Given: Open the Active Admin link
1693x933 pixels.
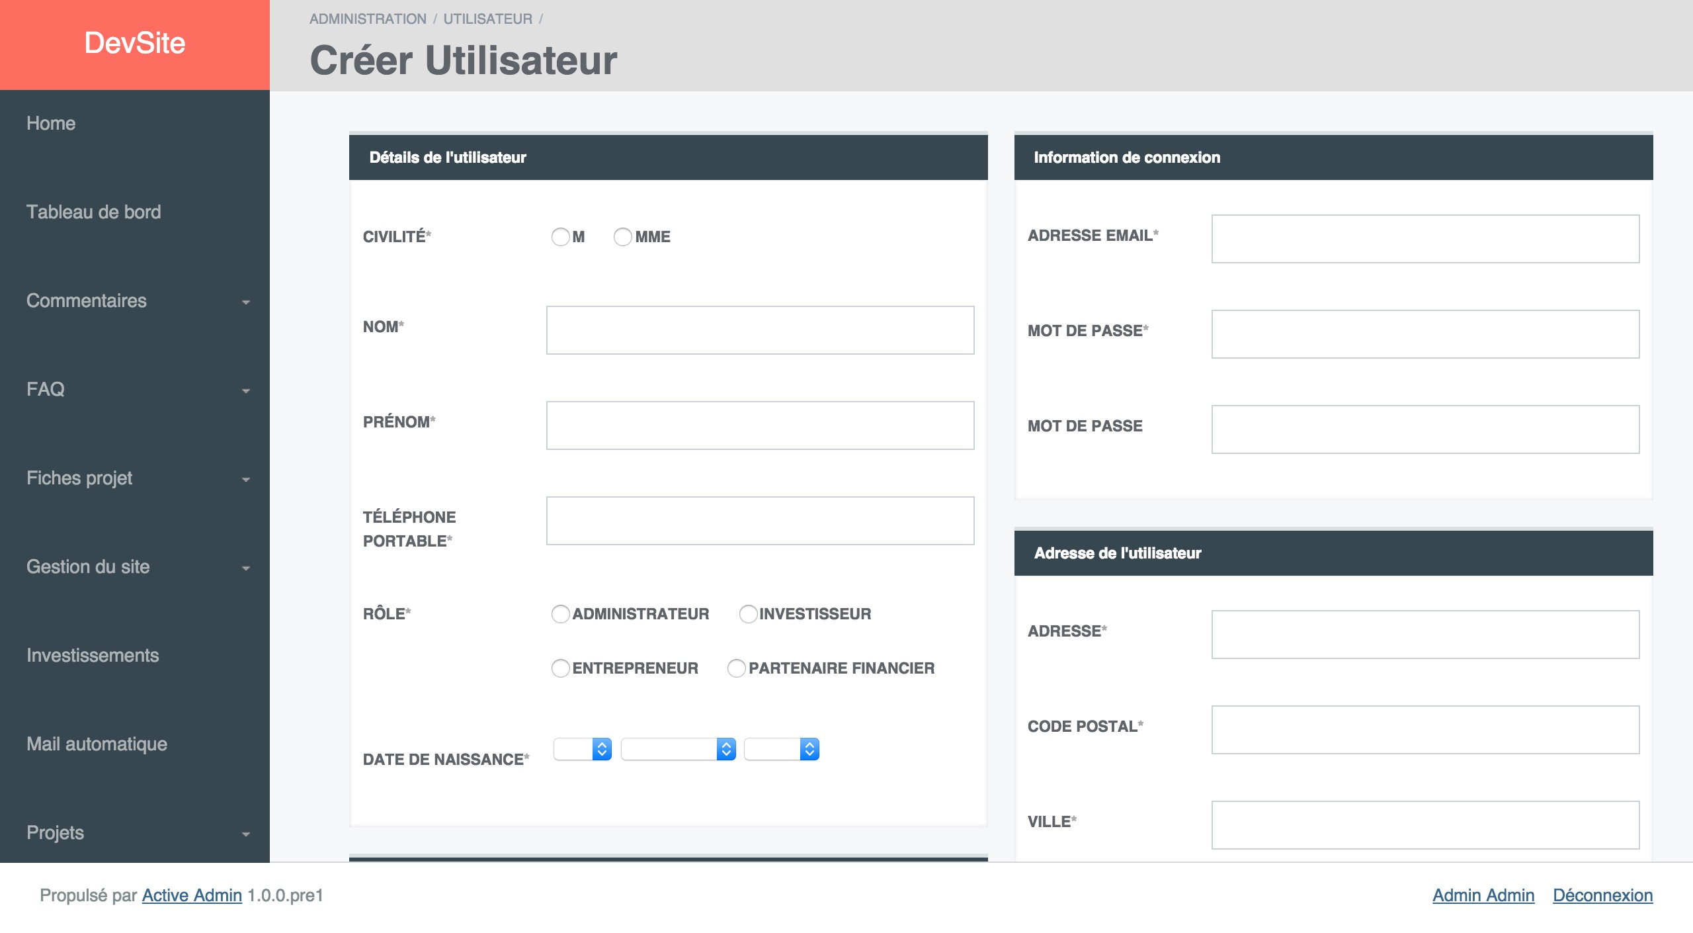Looking at the screenshot, I should (192, 895).
